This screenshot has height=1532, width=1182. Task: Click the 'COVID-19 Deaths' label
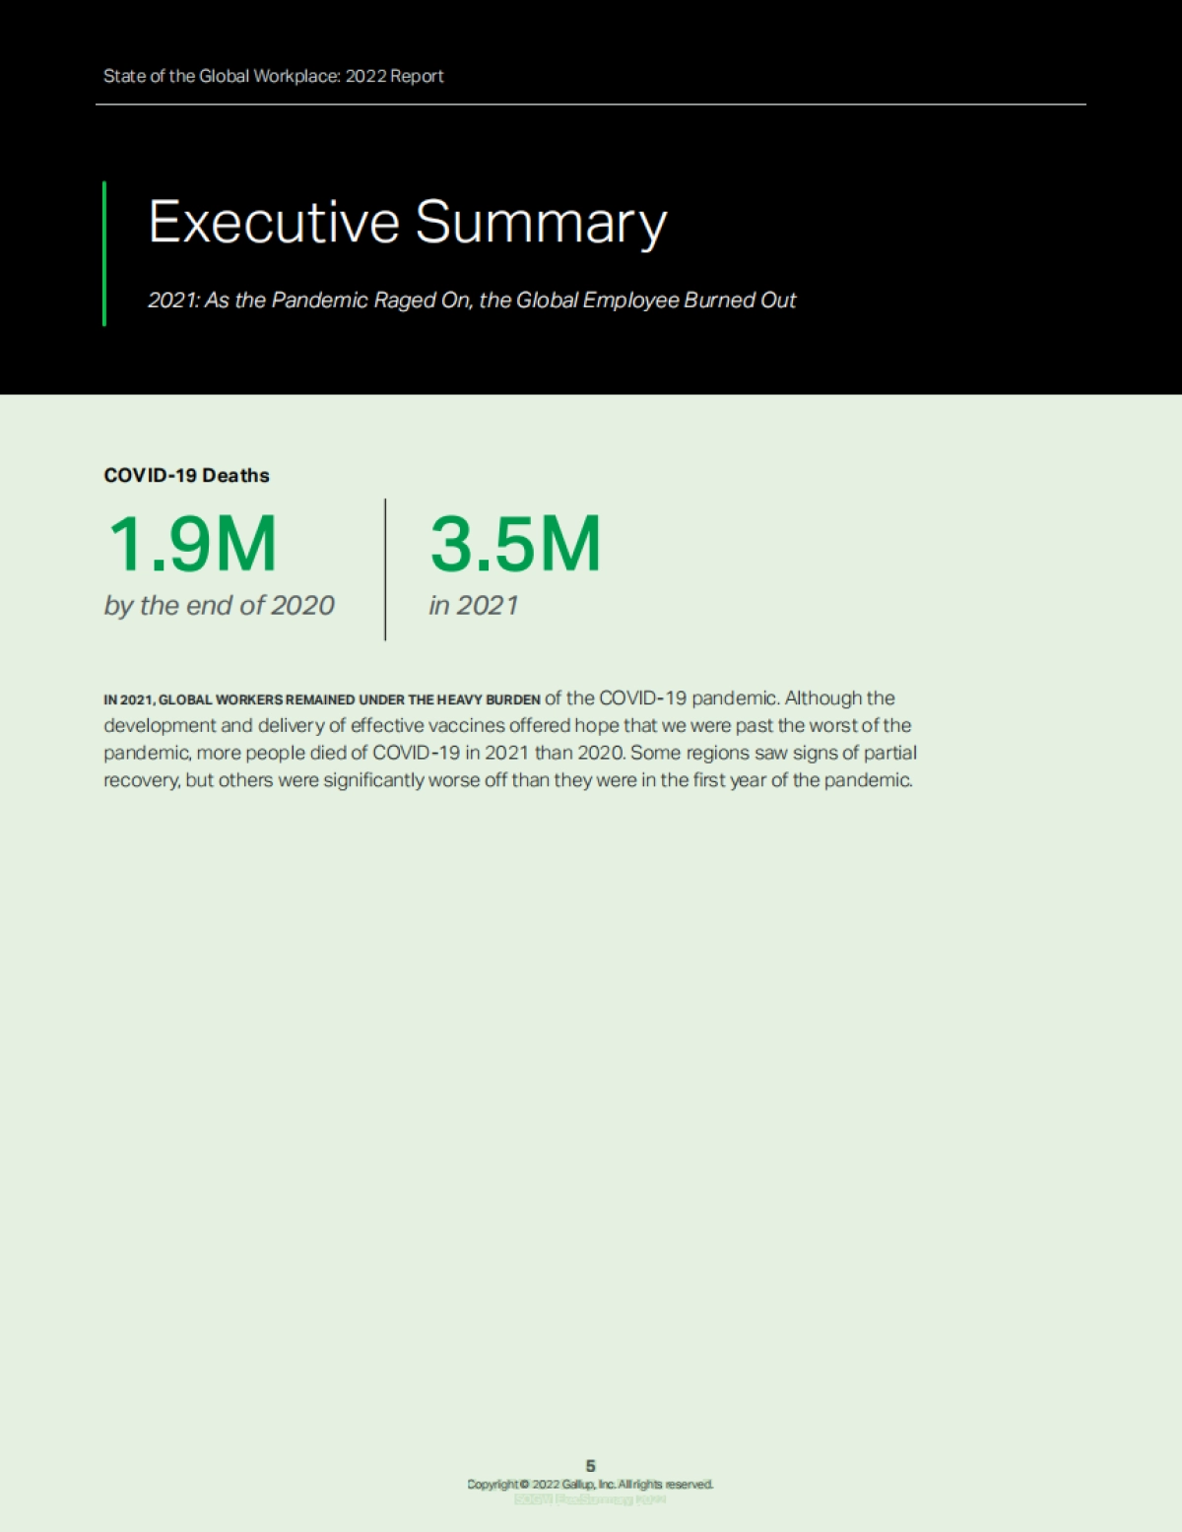[x=186, y=475]
